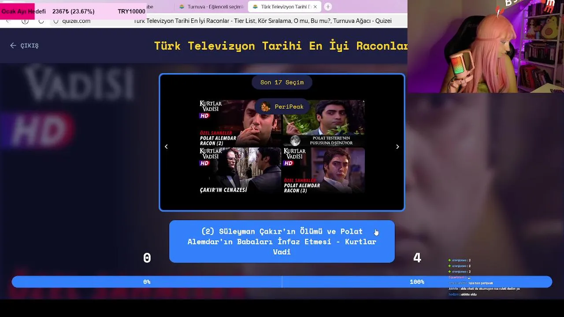Click the 100% side of the vote bar

click(417, 282)
